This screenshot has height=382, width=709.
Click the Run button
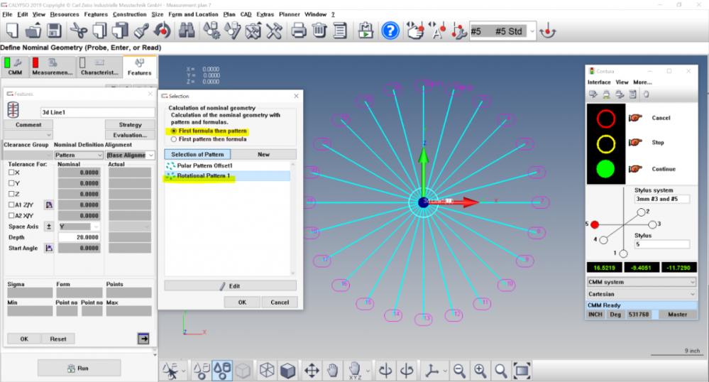coord(79,368)
